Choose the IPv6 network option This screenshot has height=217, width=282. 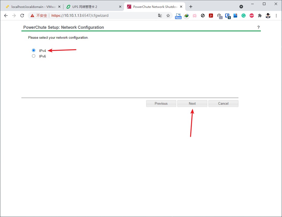point(34,56)
